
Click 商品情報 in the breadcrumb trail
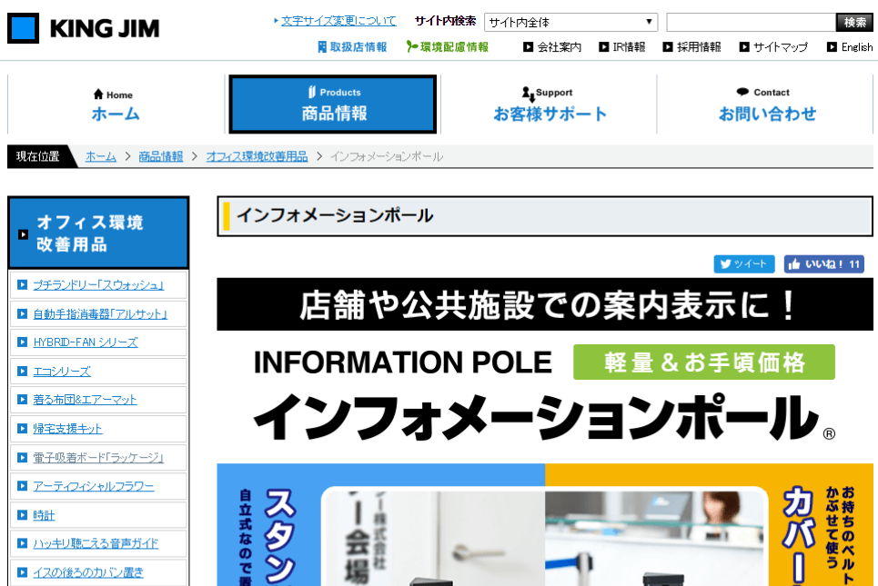tap(161, 156)
